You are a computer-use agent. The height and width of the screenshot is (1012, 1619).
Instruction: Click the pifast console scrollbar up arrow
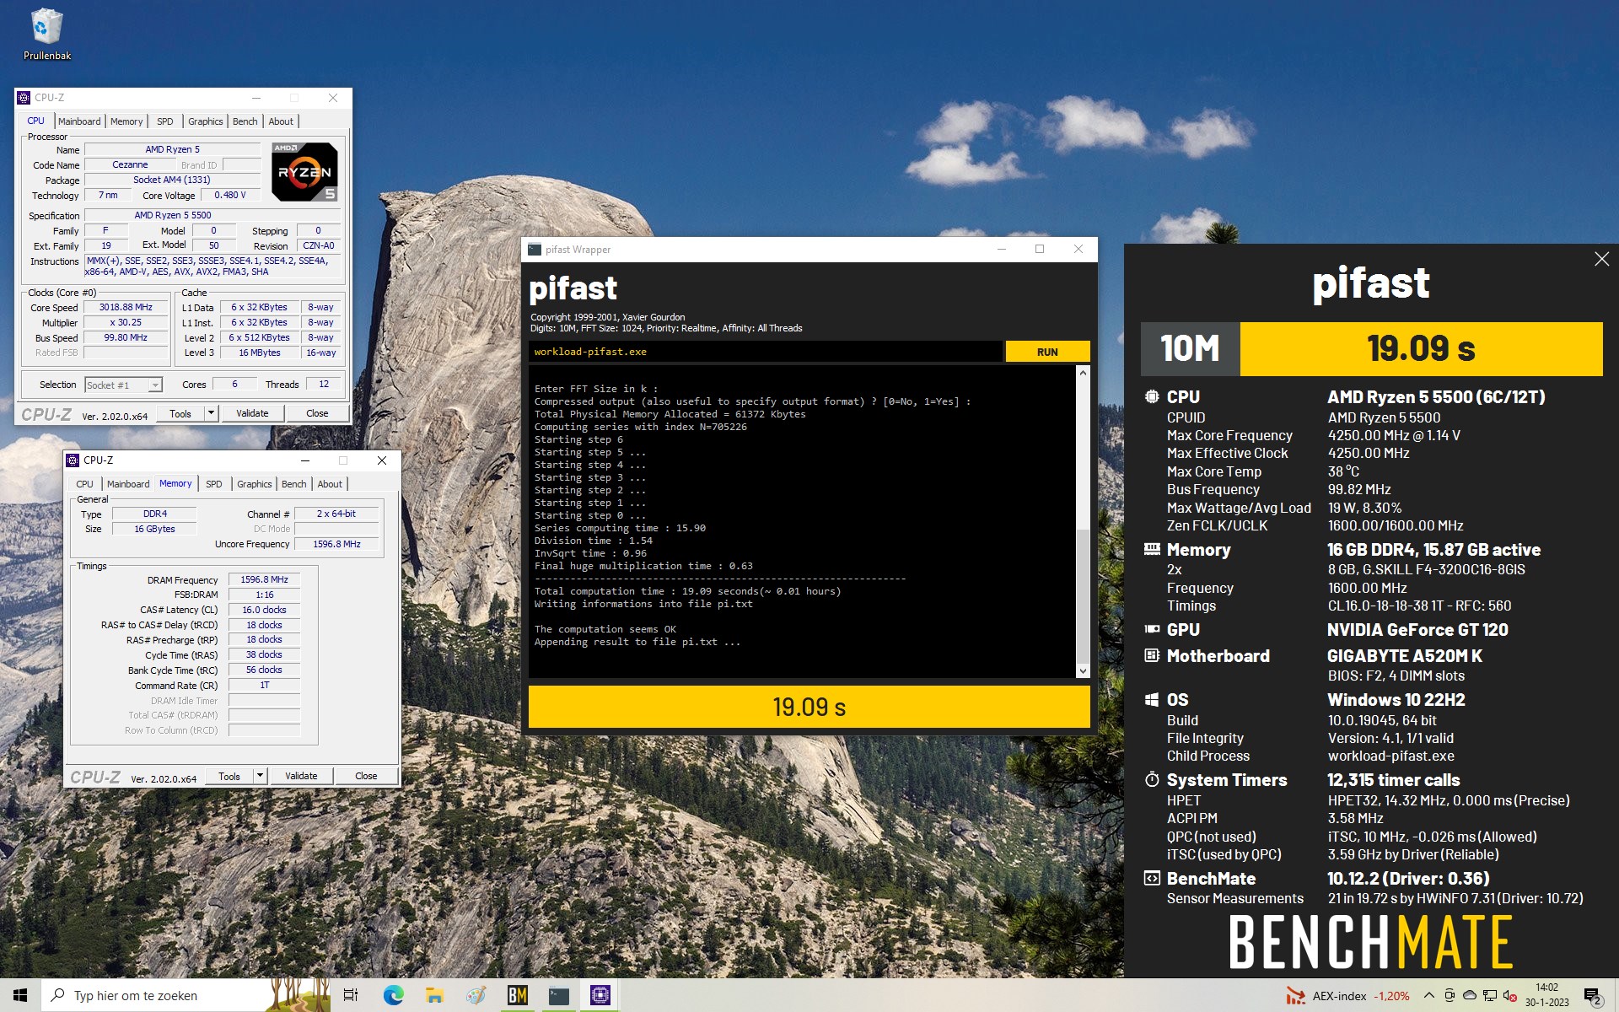pyautogui.click(x=1083, y=372)
